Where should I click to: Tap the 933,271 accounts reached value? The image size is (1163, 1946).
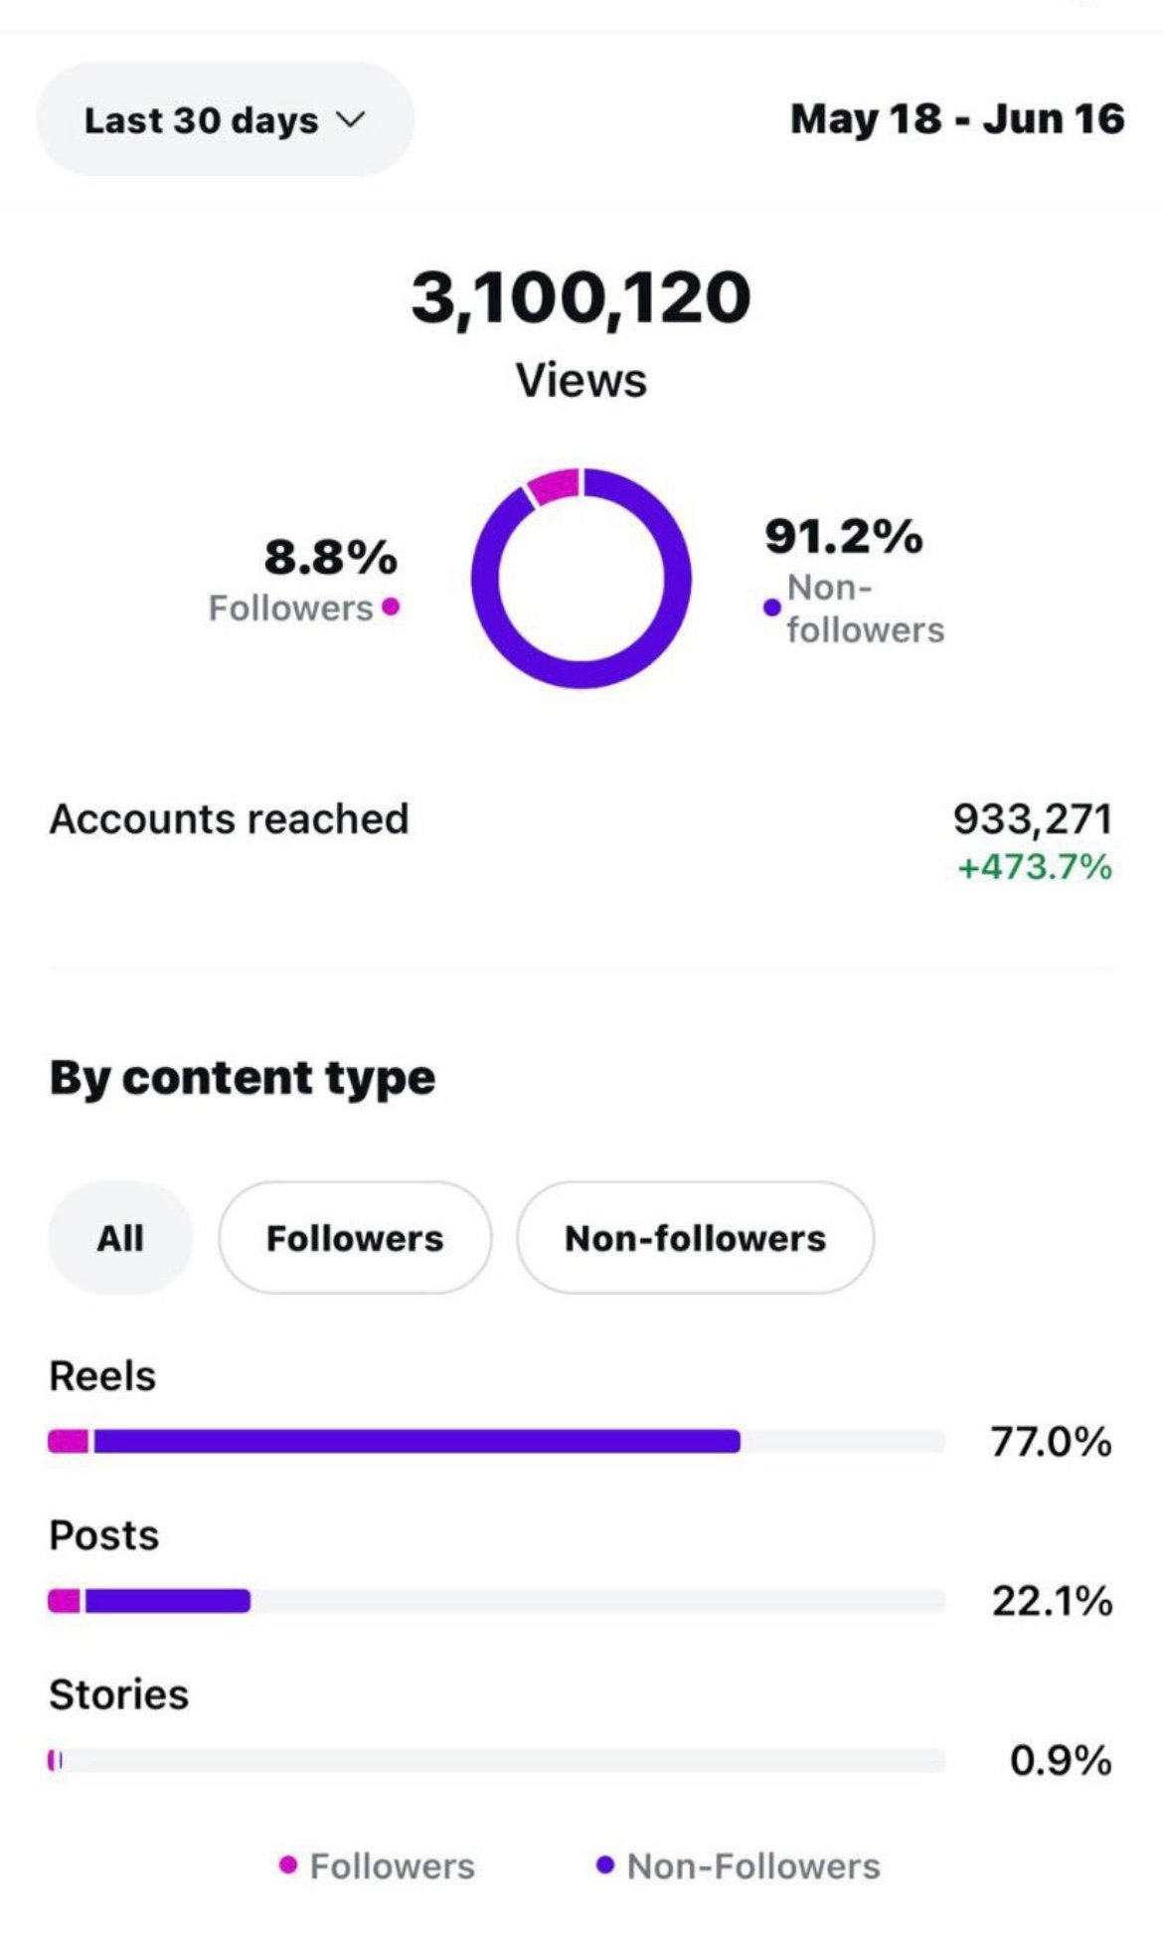(1032, 819)
